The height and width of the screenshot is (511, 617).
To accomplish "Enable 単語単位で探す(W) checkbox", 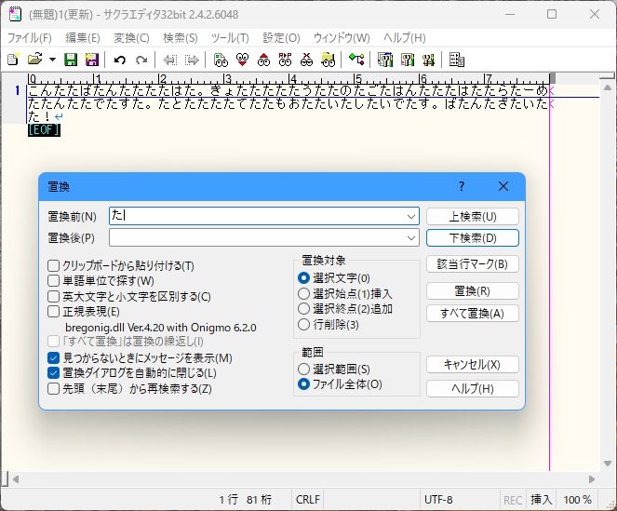I will click(x=54, y=281).
